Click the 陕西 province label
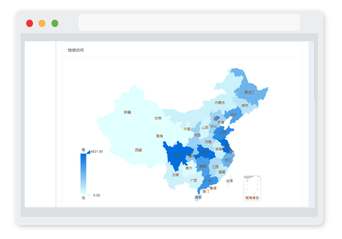This screenshot has width=342, height=239. (197, 135)
